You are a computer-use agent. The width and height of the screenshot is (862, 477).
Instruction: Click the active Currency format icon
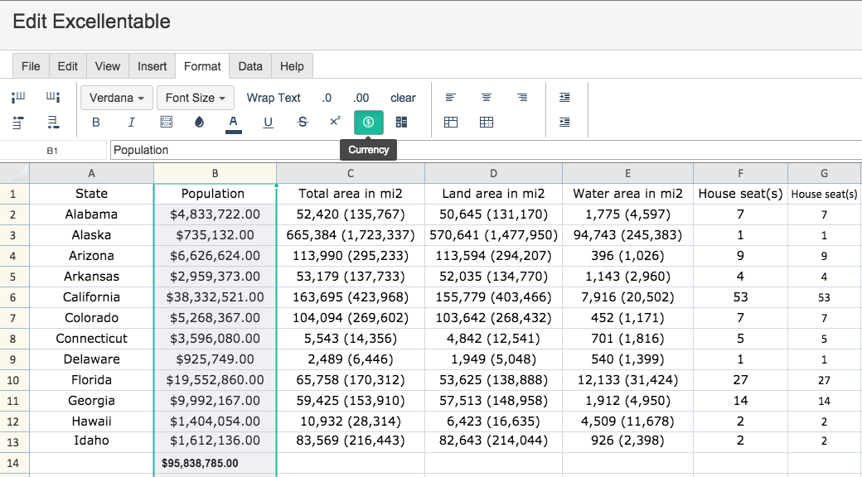[368, 122]
